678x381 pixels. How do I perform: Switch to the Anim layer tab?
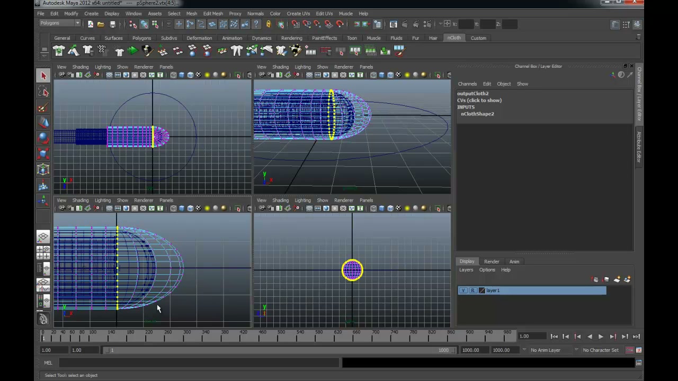click(x=514, y=261)
